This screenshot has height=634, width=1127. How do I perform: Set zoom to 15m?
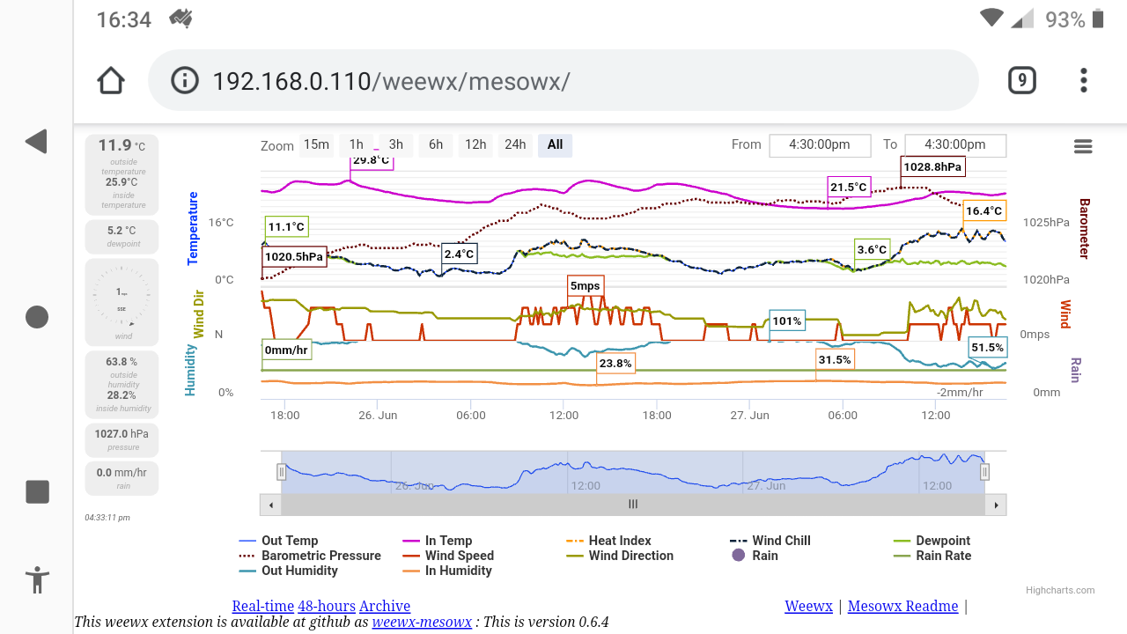click(316, 145)
